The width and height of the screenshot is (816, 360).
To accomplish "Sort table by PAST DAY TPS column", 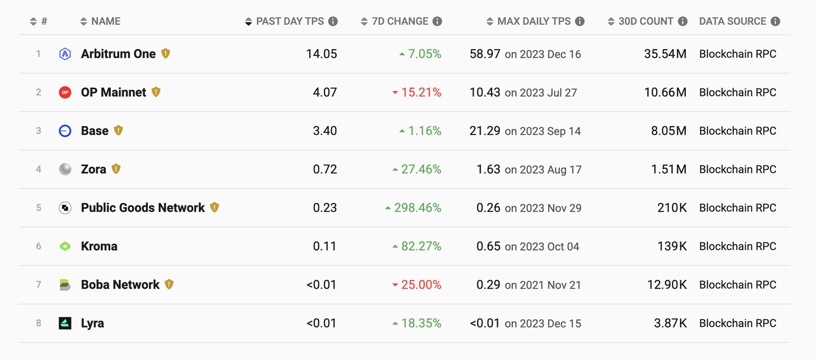I will click(290, 21).
